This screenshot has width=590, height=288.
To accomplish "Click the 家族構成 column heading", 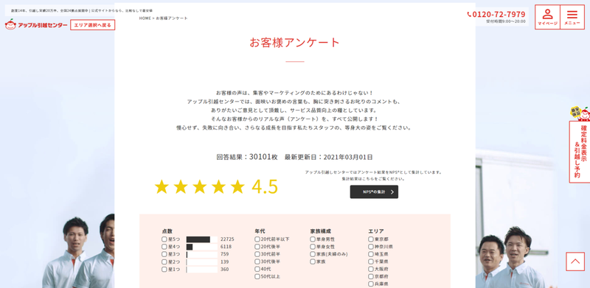I will point(321,231).
